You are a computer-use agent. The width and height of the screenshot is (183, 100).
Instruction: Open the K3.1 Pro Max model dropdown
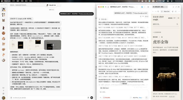[138, 98]
